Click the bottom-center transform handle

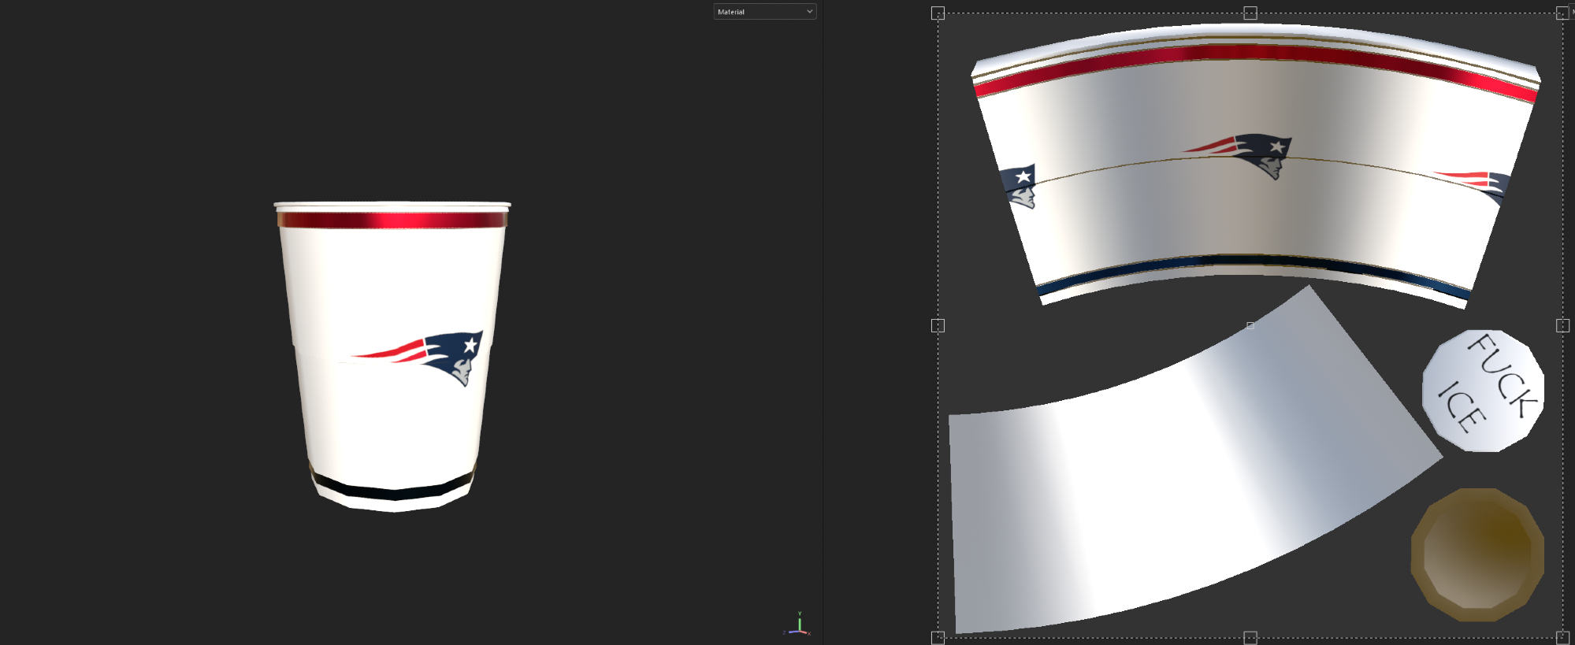(x=1250, y=637)
